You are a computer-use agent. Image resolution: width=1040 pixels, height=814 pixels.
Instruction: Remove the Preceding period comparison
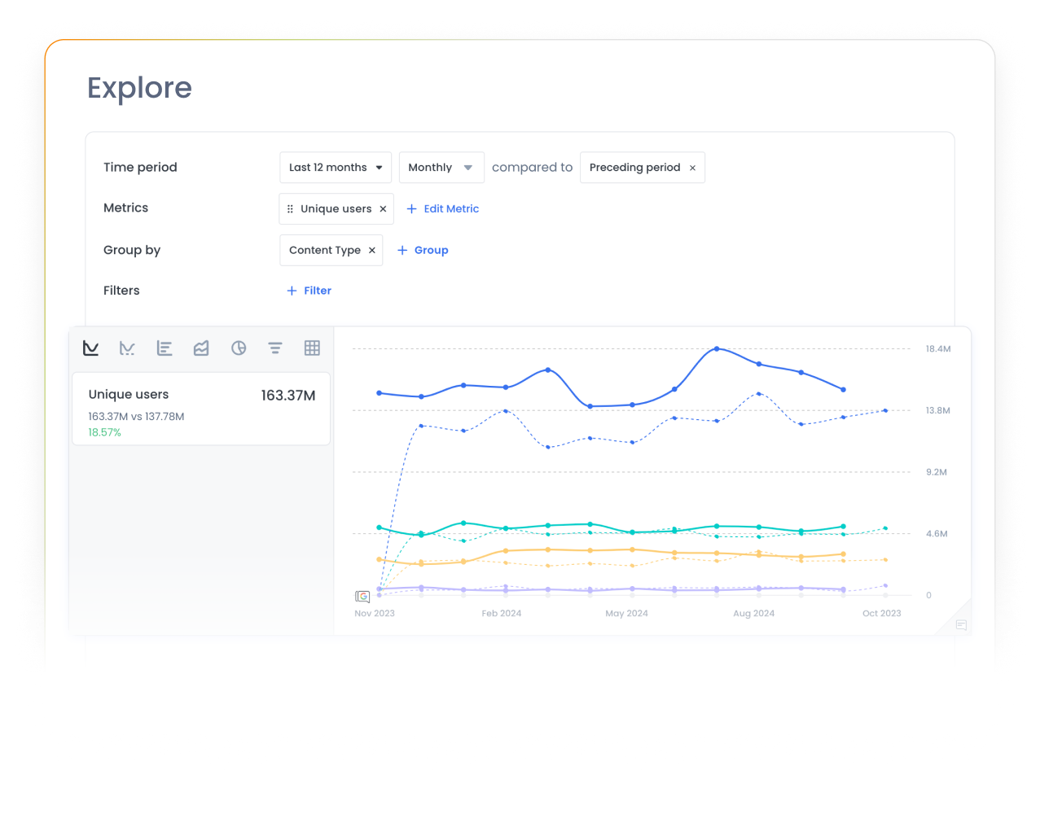[692, 167]
